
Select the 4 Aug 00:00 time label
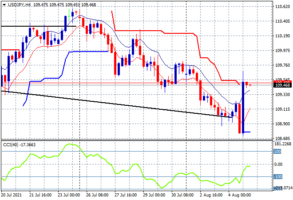click(240, 195)
